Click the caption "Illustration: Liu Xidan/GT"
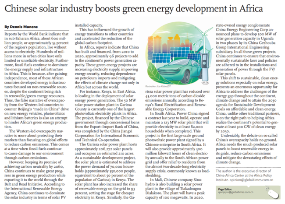285x204 pixels. [x=158, y=86]
